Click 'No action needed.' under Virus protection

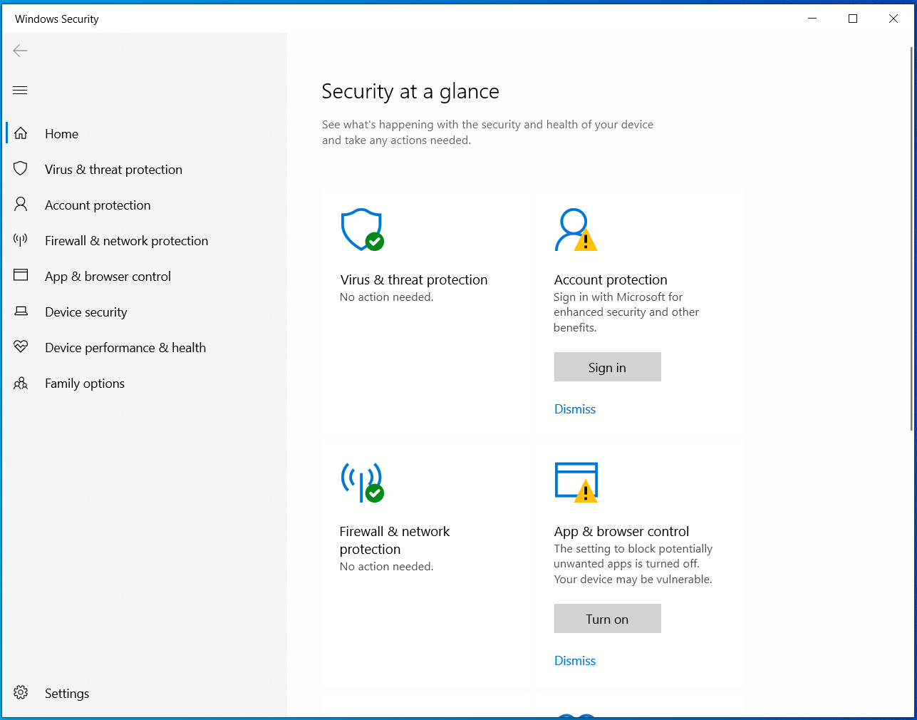coord(387,297)
